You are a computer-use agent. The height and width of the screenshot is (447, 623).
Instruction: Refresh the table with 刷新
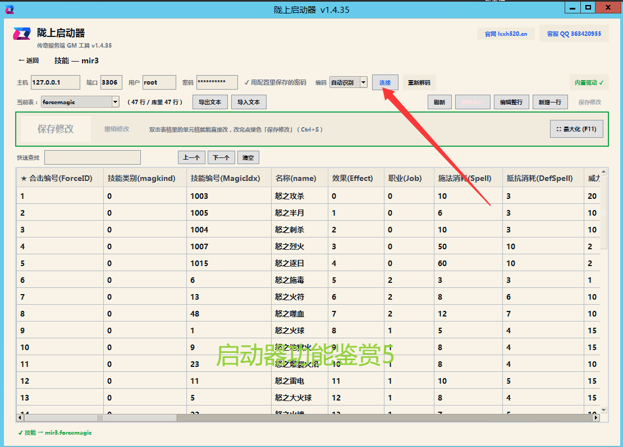coord(439,102)
